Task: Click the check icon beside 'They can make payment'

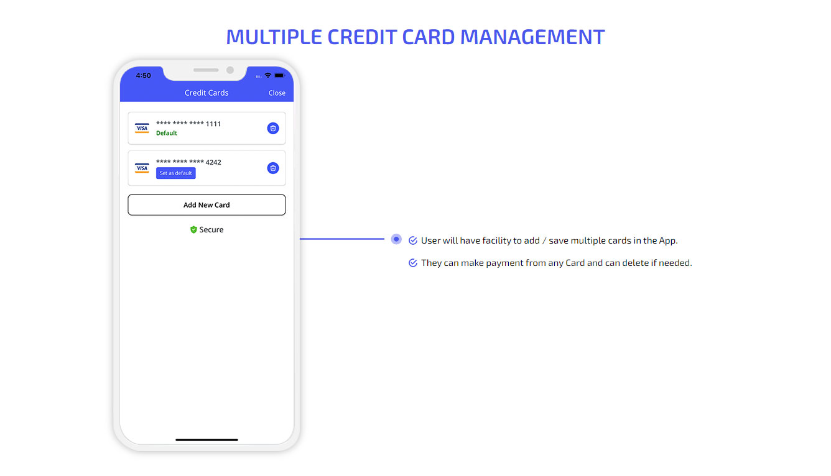Action: point(413,263)
